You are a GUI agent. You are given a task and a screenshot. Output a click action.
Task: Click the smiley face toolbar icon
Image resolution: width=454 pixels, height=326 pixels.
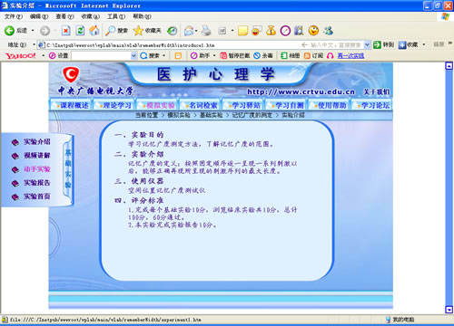click(313, 31)
